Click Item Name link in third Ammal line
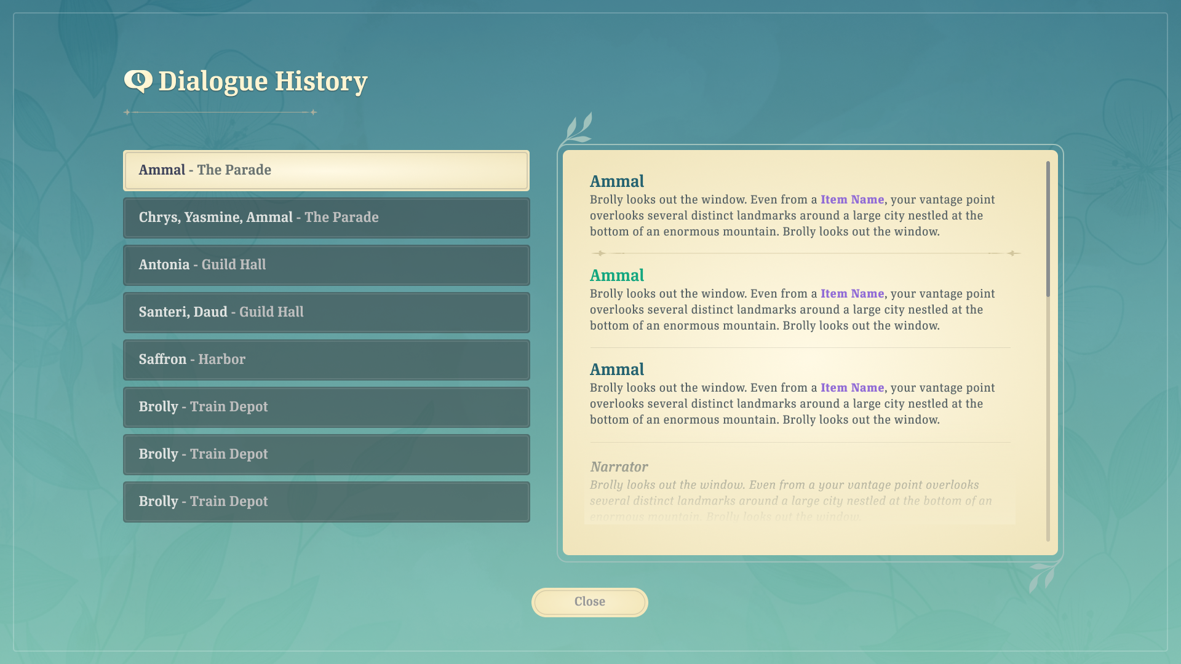 (852, 388)
